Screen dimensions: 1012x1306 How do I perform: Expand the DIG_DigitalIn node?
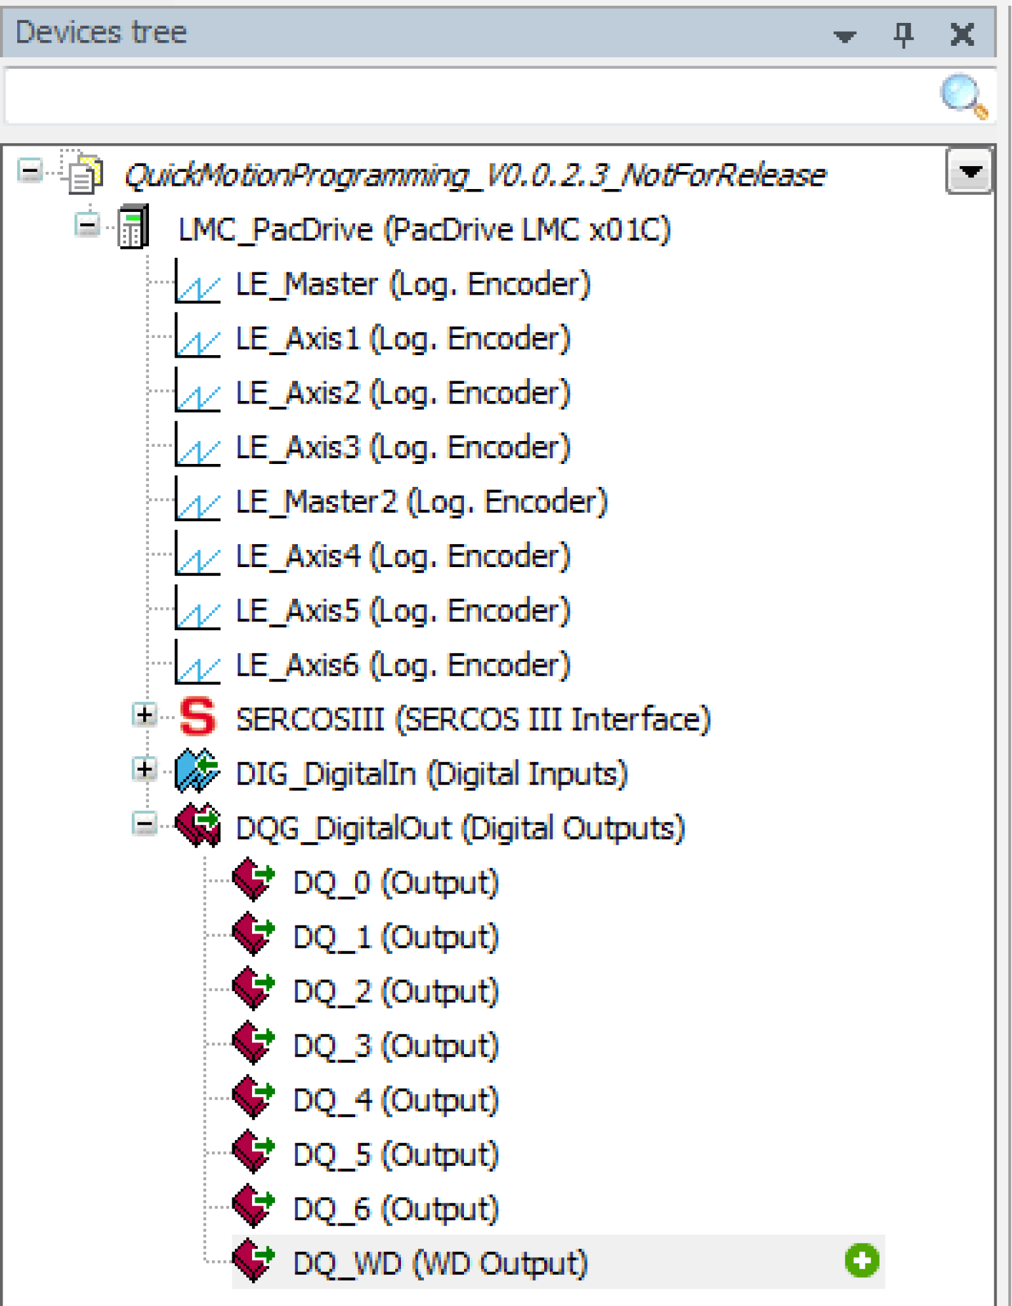144,769
